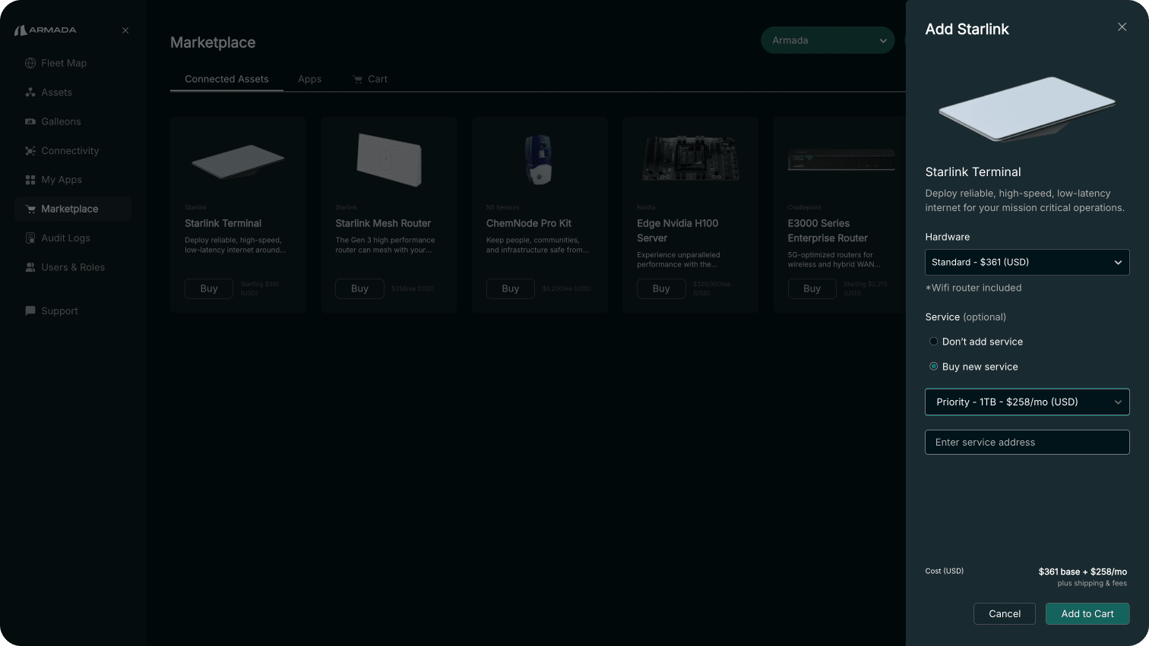1149x646 pixels.
Task: Click the Add Starlink panel title
Action: click(967, 29)
